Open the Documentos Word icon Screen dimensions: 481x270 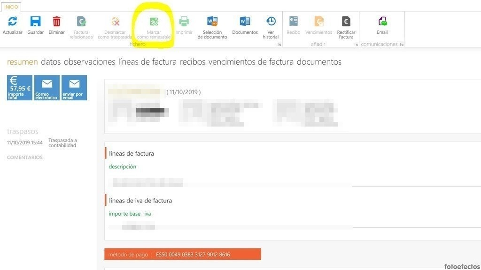tap(245, 22)
